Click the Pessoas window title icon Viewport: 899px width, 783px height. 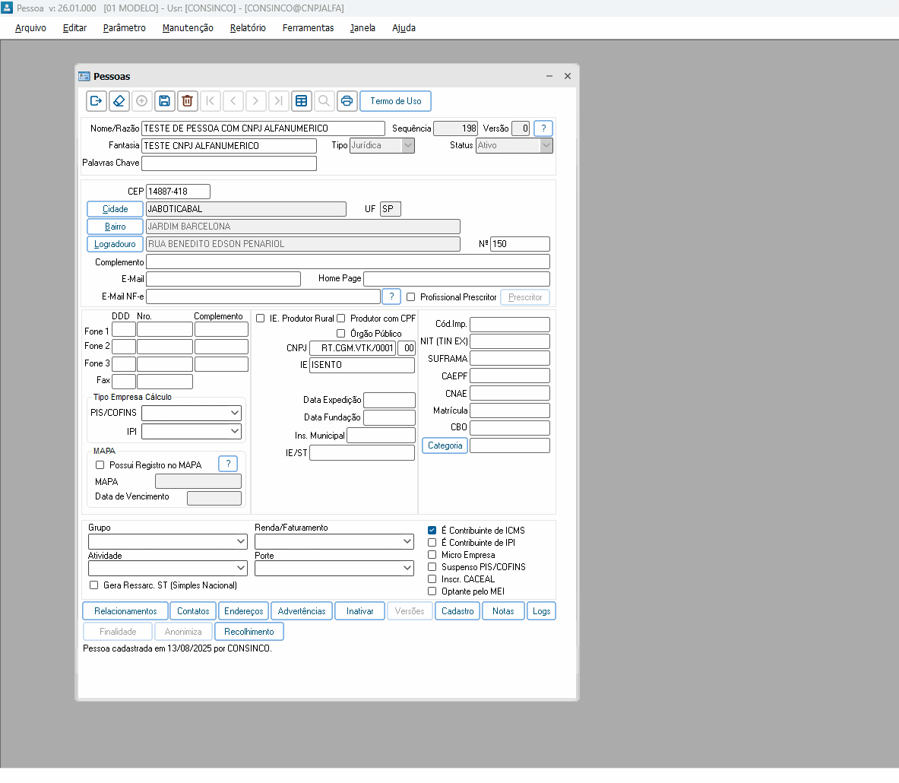click(x=84, y=76)
